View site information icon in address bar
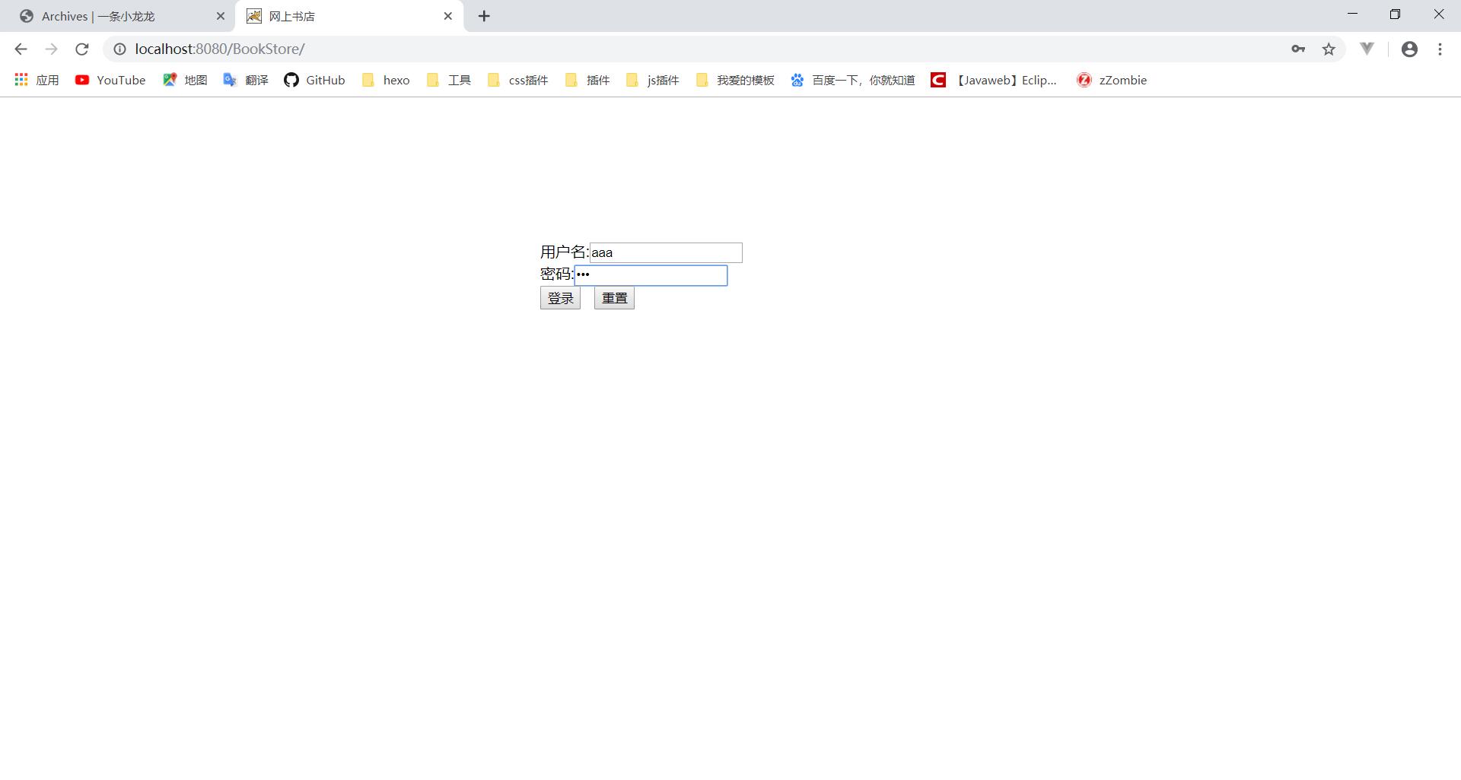 click(x=119, y=49)
